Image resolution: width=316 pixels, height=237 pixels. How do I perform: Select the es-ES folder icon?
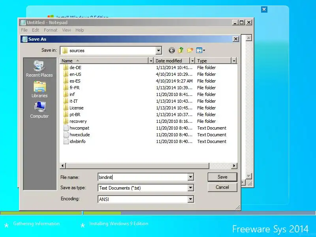point(66,81)
